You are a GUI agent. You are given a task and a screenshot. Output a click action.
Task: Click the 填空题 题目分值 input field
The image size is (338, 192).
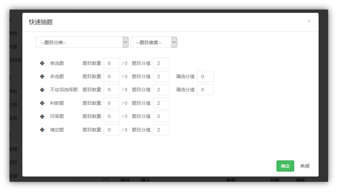161,130
